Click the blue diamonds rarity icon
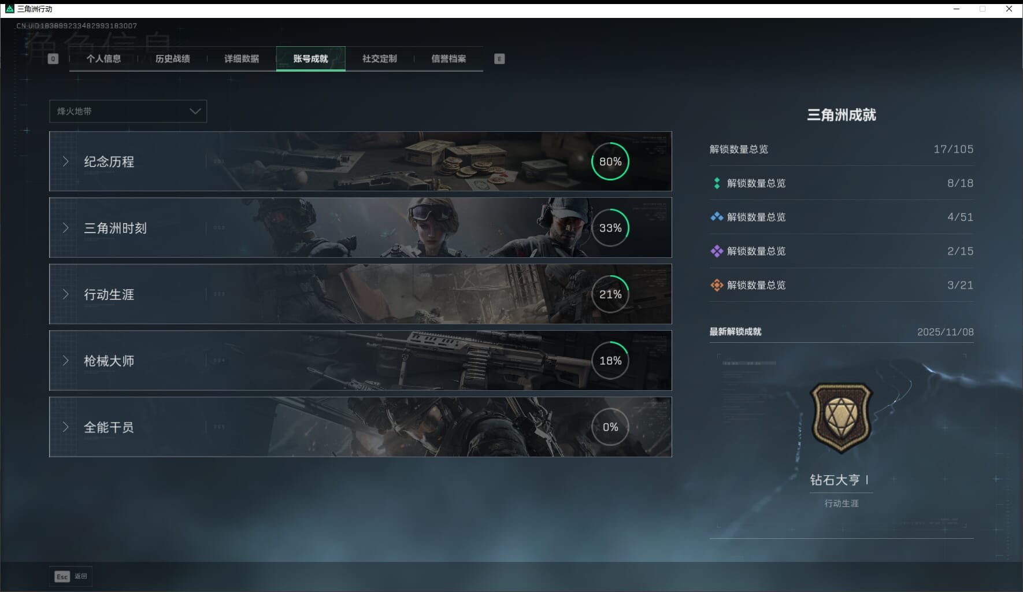Screen dimensions: 1023x592 tap(717, 217)
